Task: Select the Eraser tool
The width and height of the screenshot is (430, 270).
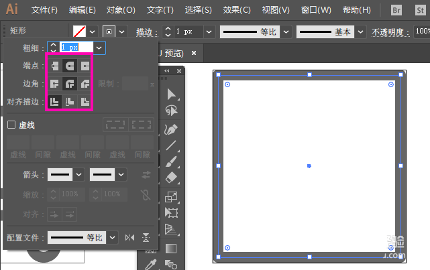Action: pyautogui.click(x=172, y=178)
